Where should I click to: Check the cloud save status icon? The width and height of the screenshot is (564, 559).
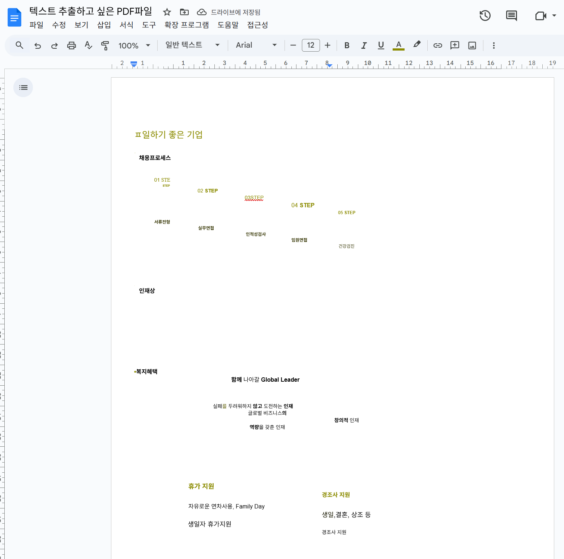point(201,12)
